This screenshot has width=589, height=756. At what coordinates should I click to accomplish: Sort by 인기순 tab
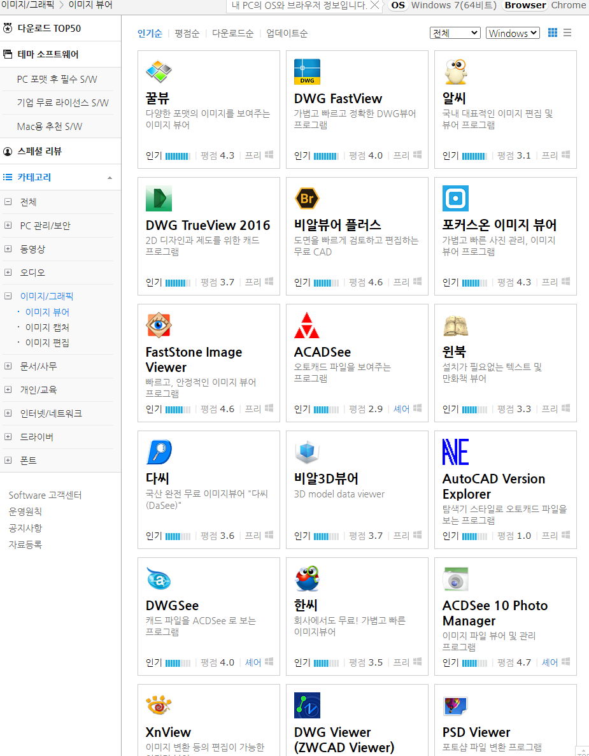coord(150,33)
